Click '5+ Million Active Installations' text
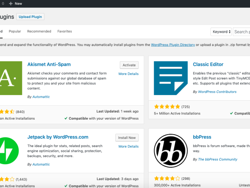Screen dimensions: 250x188 (x=177, y=113)
